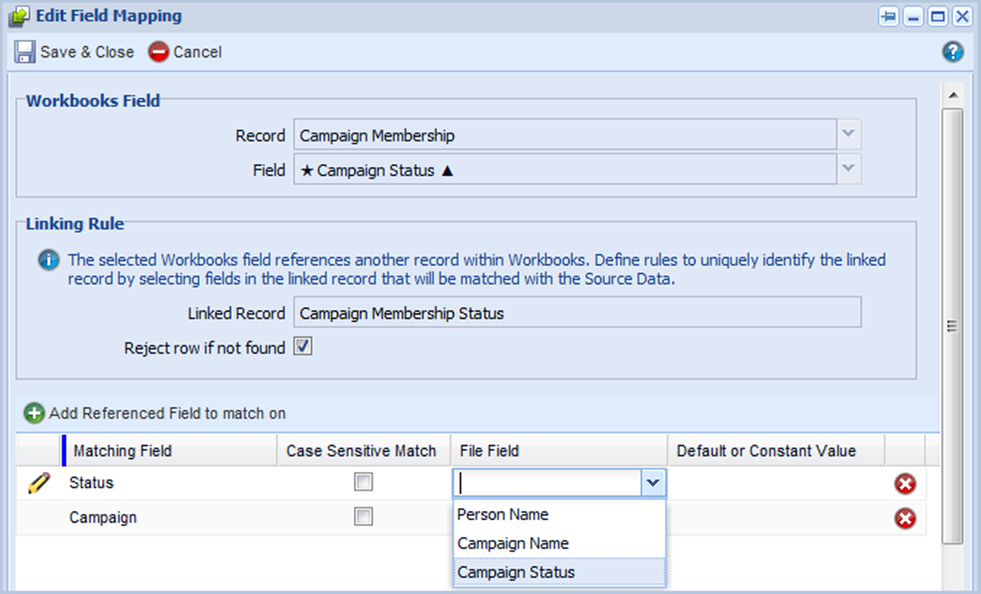Toggle the Reject row if not found checkbox
The image size is (981, 594).
pos(303,346)
